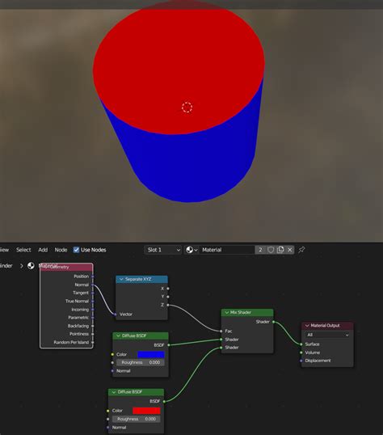Open the Slot 1 material slot dropdown
The image size is (383, 435).
click(163, 250)
